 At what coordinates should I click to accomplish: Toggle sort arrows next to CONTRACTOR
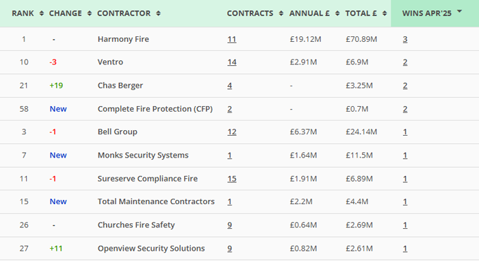pos(158,14)
